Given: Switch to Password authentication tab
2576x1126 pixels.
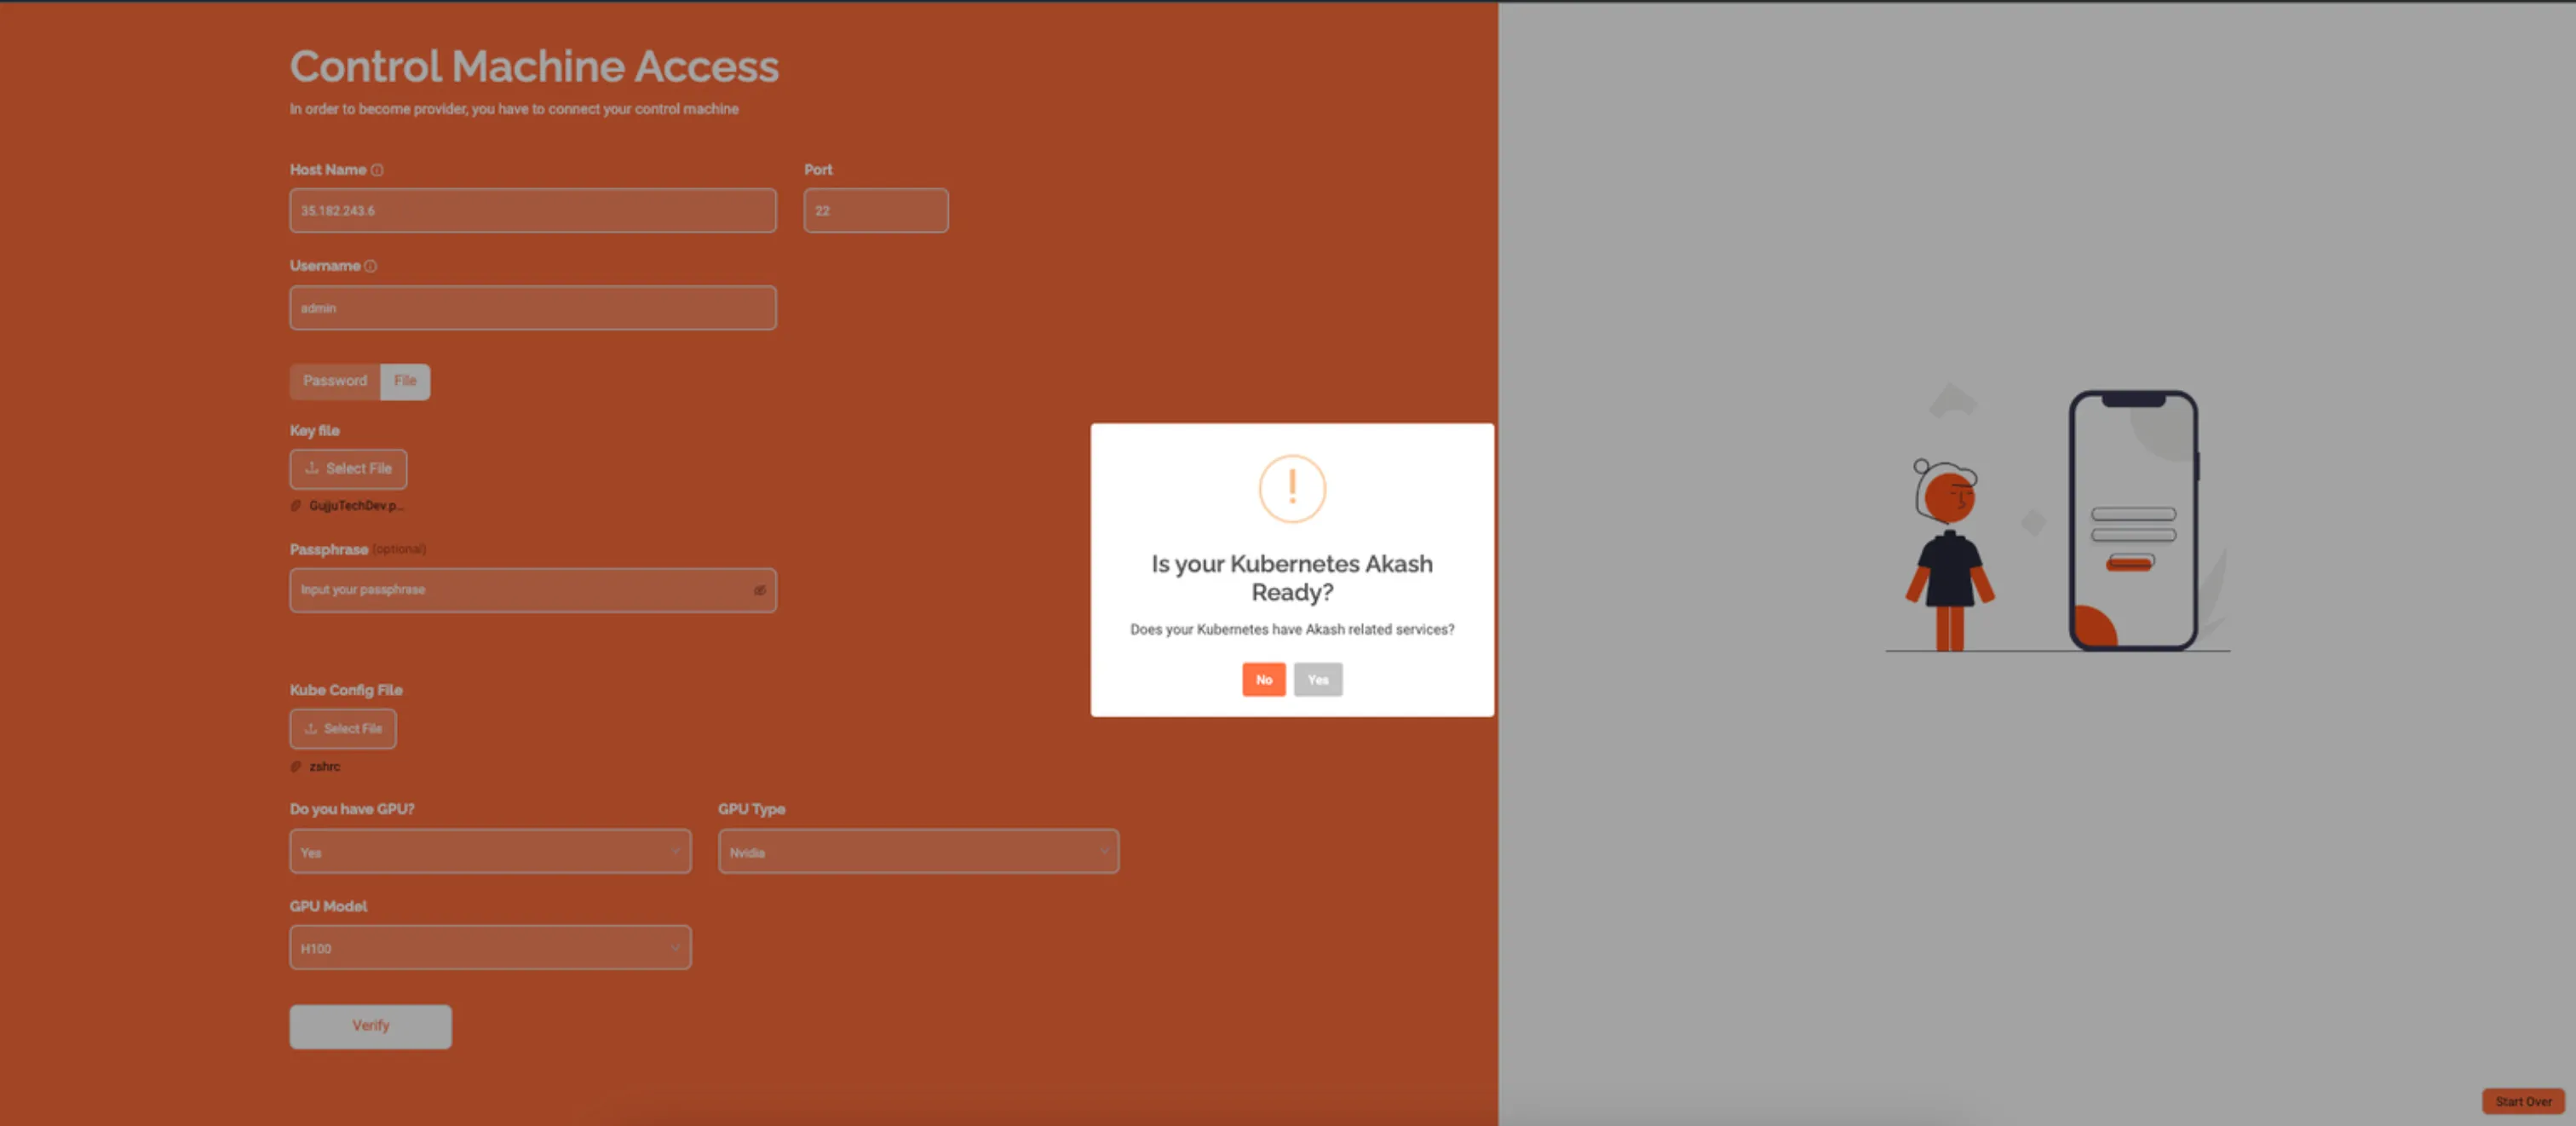Looking at the screenshot, I should click(335, 381).
